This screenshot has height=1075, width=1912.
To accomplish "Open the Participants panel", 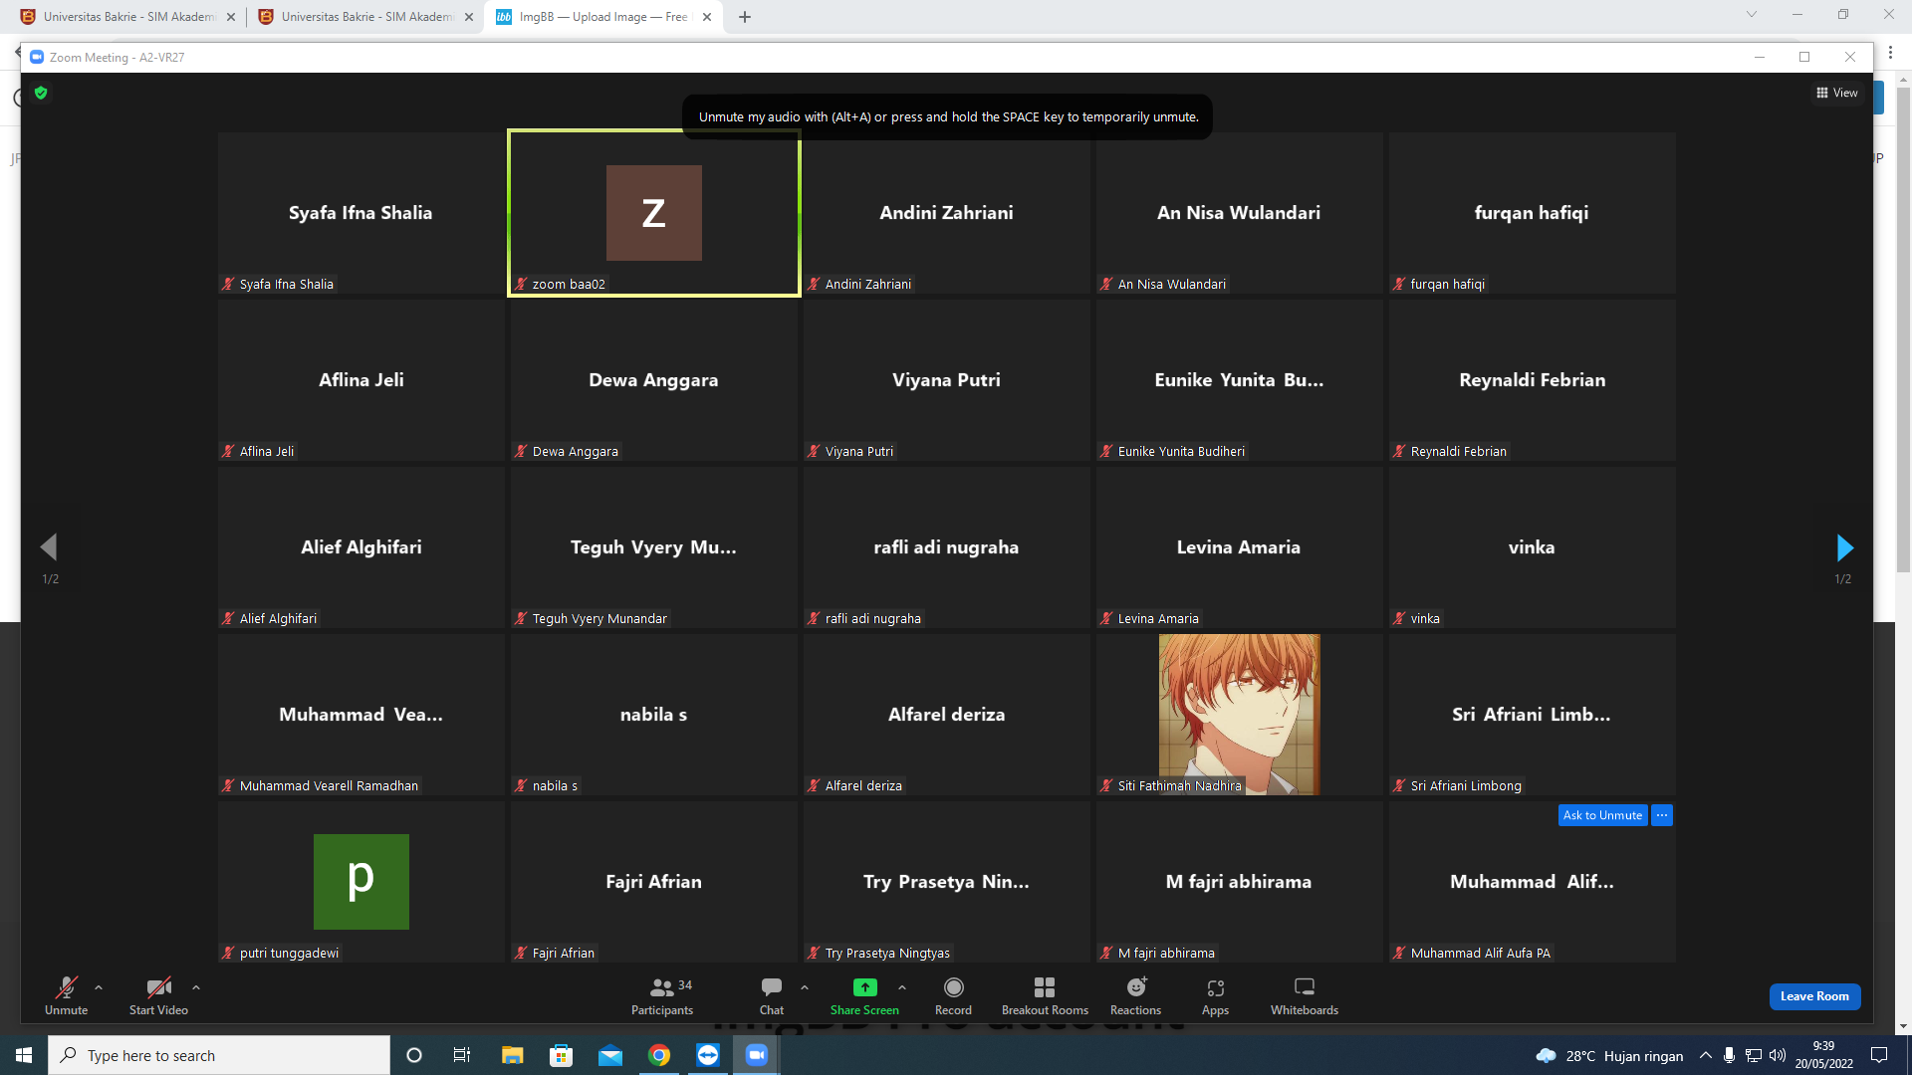I will 662,995.
